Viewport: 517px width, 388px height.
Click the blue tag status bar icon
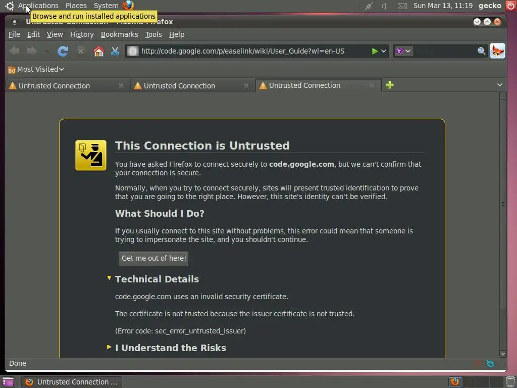click(490, 363)
